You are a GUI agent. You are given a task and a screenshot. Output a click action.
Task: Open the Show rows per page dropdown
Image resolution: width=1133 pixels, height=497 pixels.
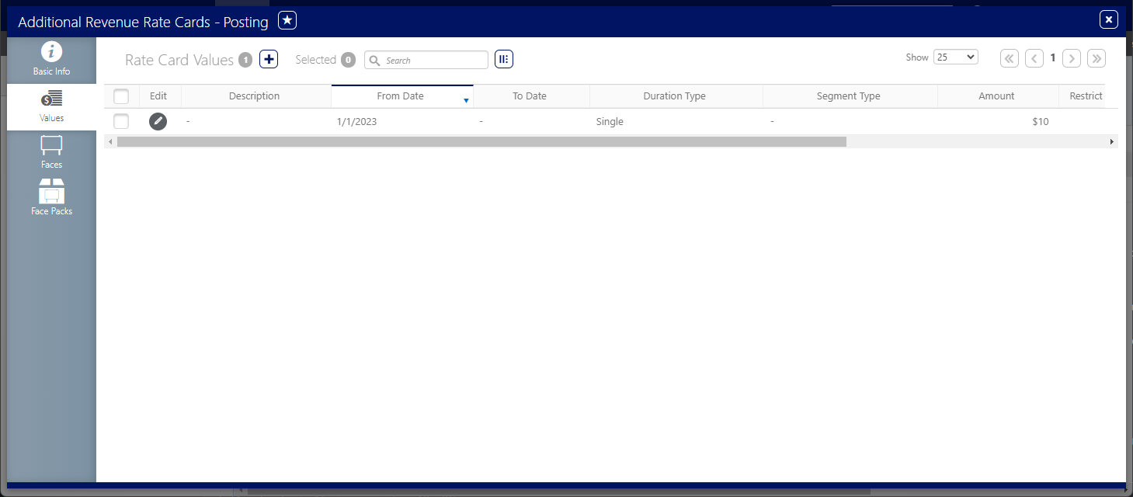coord(956,57)
